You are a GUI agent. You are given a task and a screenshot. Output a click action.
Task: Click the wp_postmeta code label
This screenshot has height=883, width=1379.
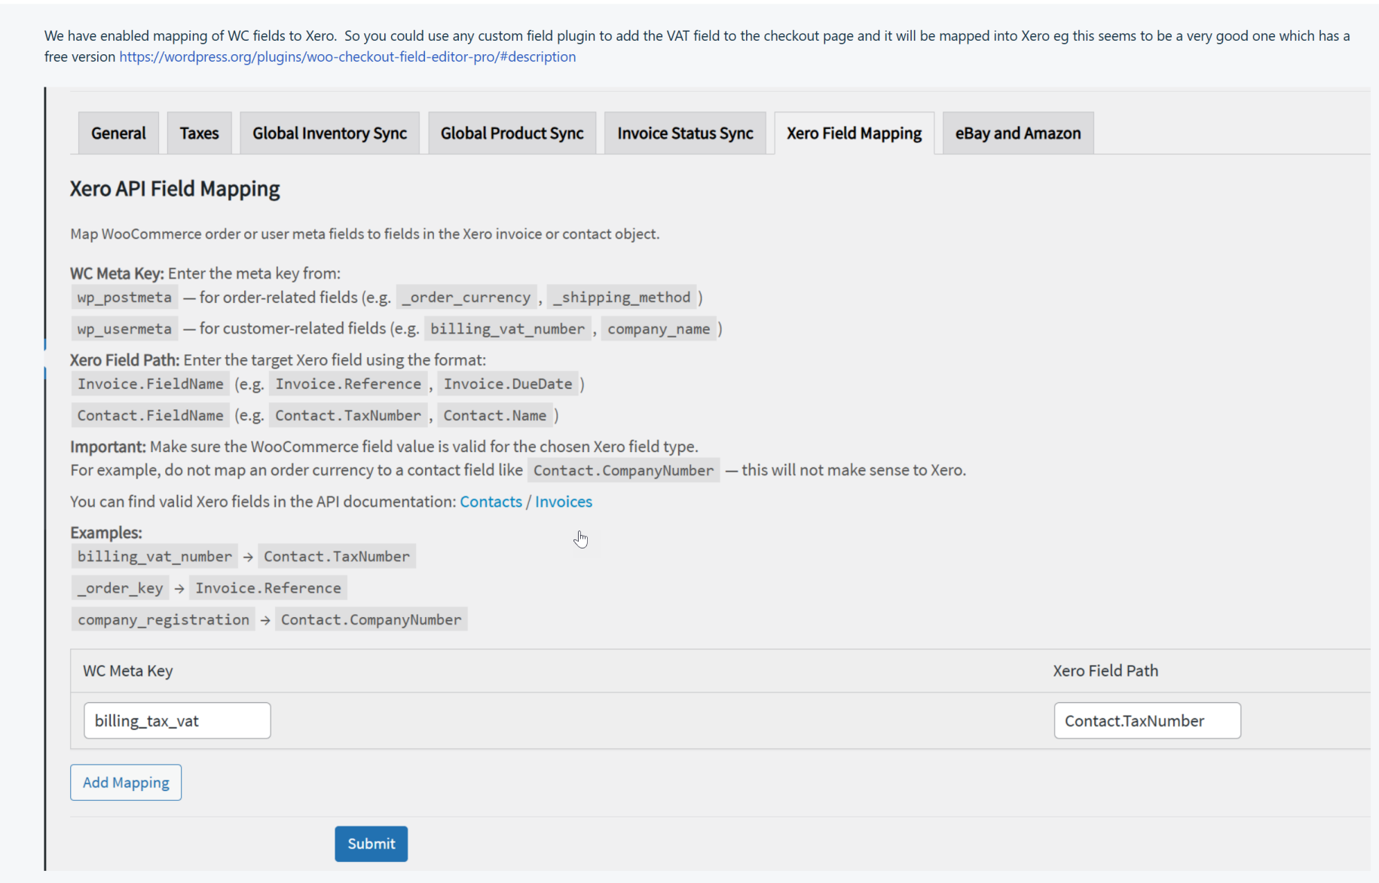pos(124,298)
